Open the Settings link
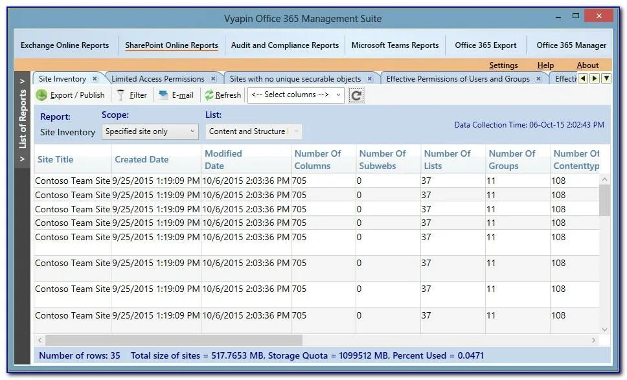The image size is (627, 380). pos(503,65)
